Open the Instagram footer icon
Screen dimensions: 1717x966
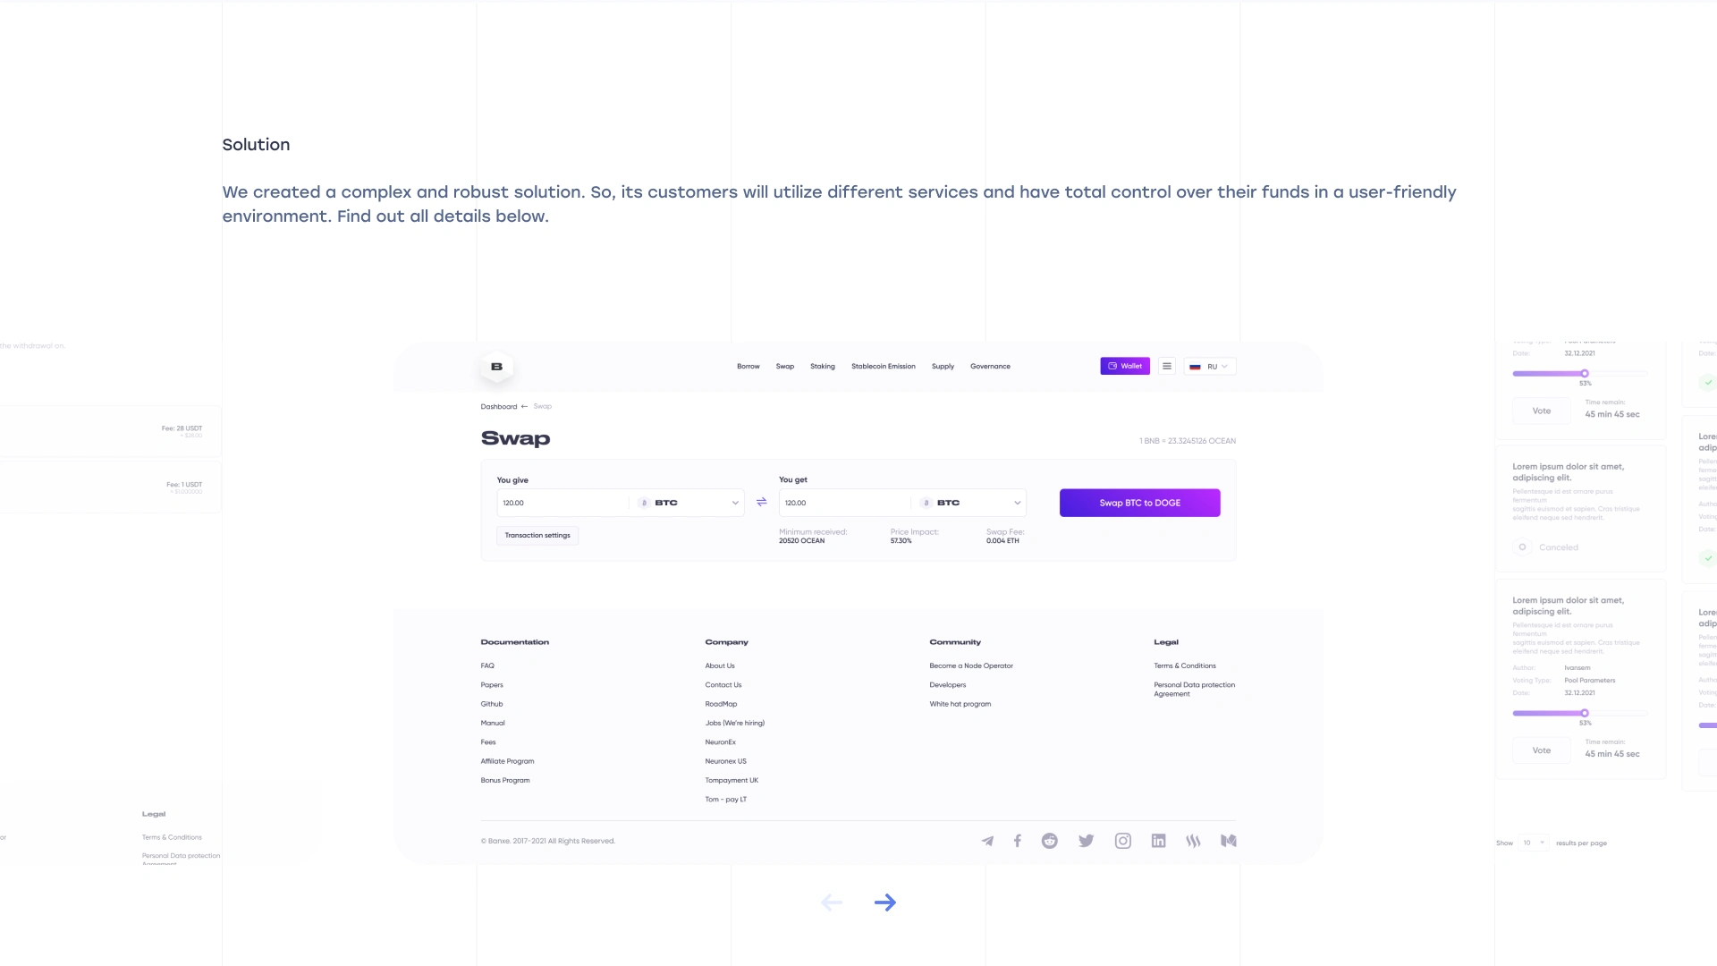1123,841
